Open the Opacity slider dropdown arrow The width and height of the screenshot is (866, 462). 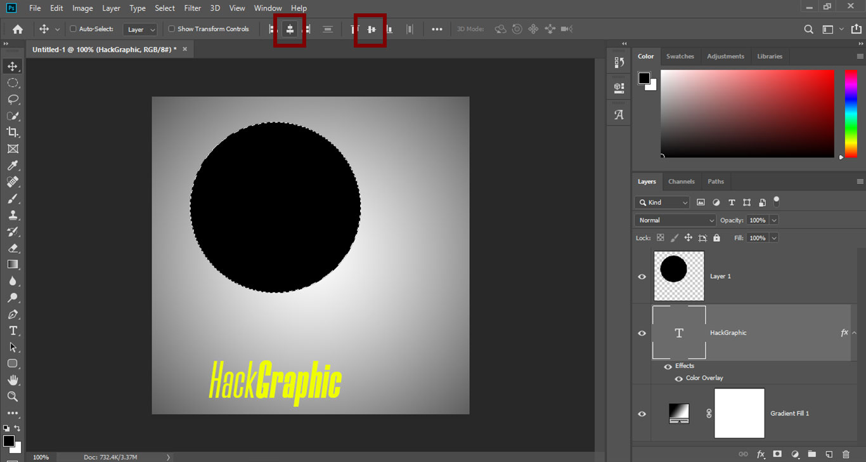pos(774,220)
